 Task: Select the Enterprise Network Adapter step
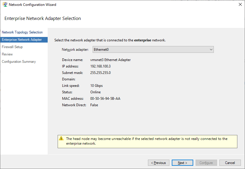(22, 39)
